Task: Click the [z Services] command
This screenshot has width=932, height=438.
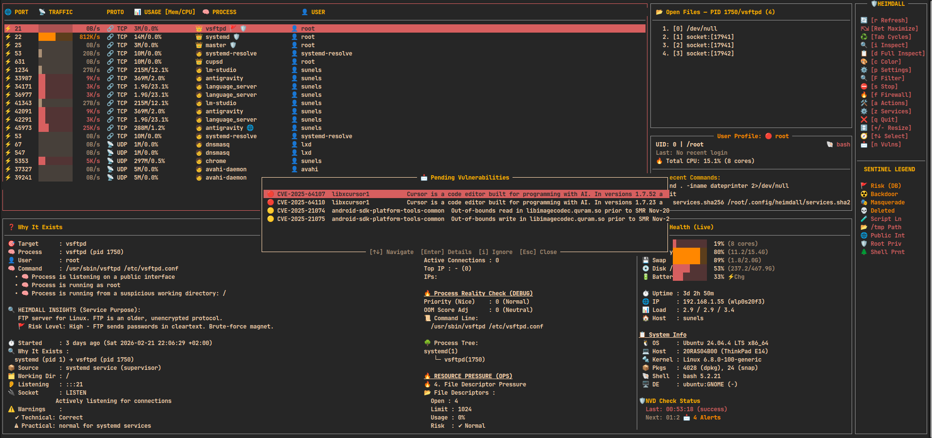Action: point(891,111)
